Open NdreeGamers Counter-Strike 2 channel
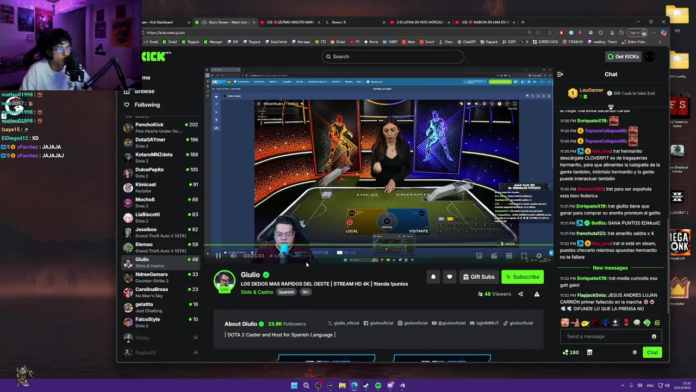The image size is (696, 392). coord(161,278)
